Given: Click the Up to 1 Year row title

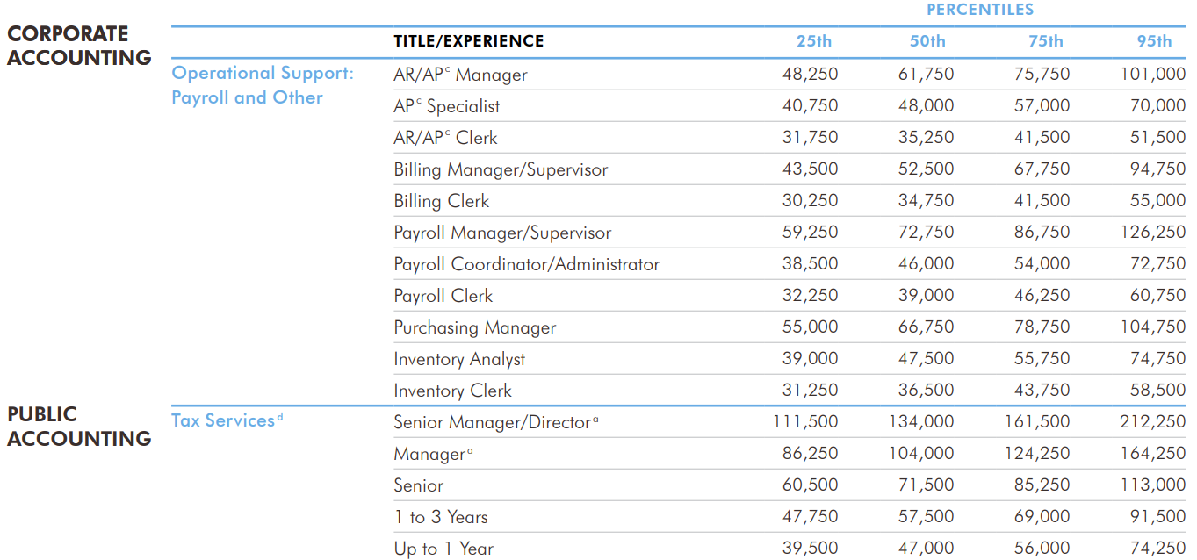Looking at the screenshot, I should [443, 549].
